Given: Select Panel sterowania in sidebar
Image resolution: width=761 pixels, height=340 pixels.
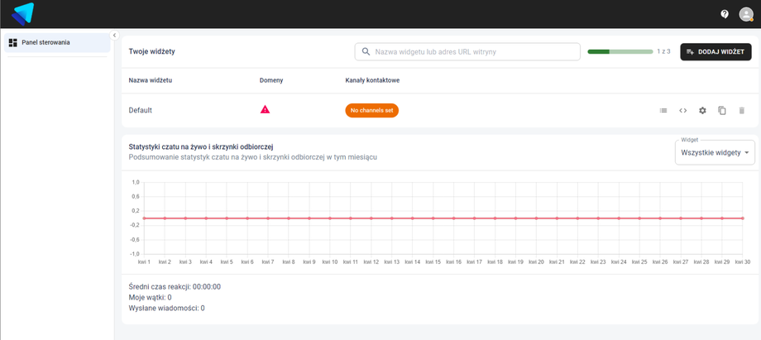Looking at the screenshot, I should [x=56, y=42].
